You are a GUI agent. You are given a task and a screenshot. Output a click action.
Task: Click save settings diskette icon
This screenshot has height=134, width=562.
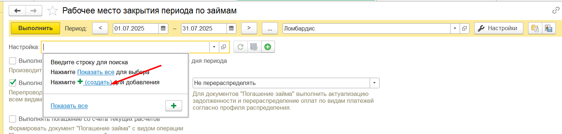pos(549,28)
